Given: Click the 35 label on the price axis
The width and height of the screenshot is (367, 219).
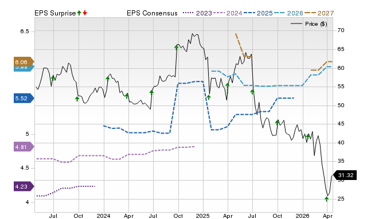Looking at the screenshot, I should click(x=341, y=161).
